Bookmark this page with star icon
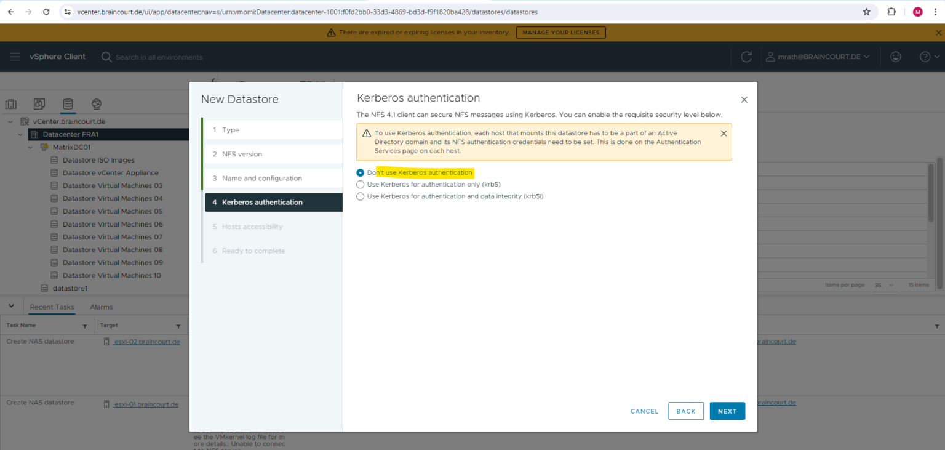The height and width of the screenshot is (450, 945). point(867,12)
